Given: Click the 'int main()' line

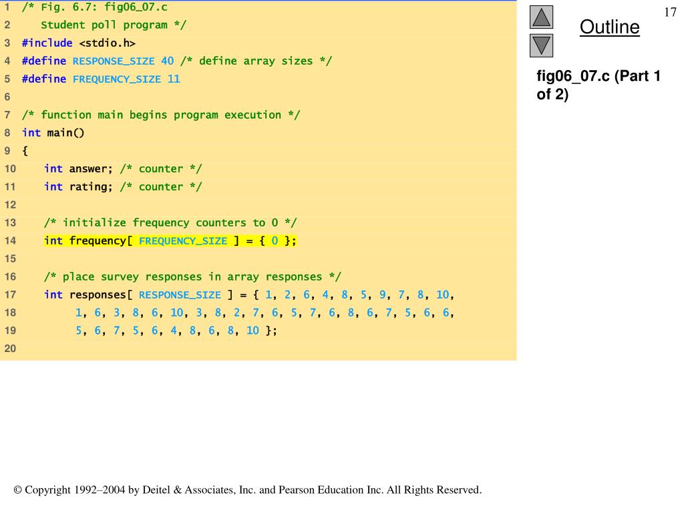Looking at the screenshot, I should (53, 133).
